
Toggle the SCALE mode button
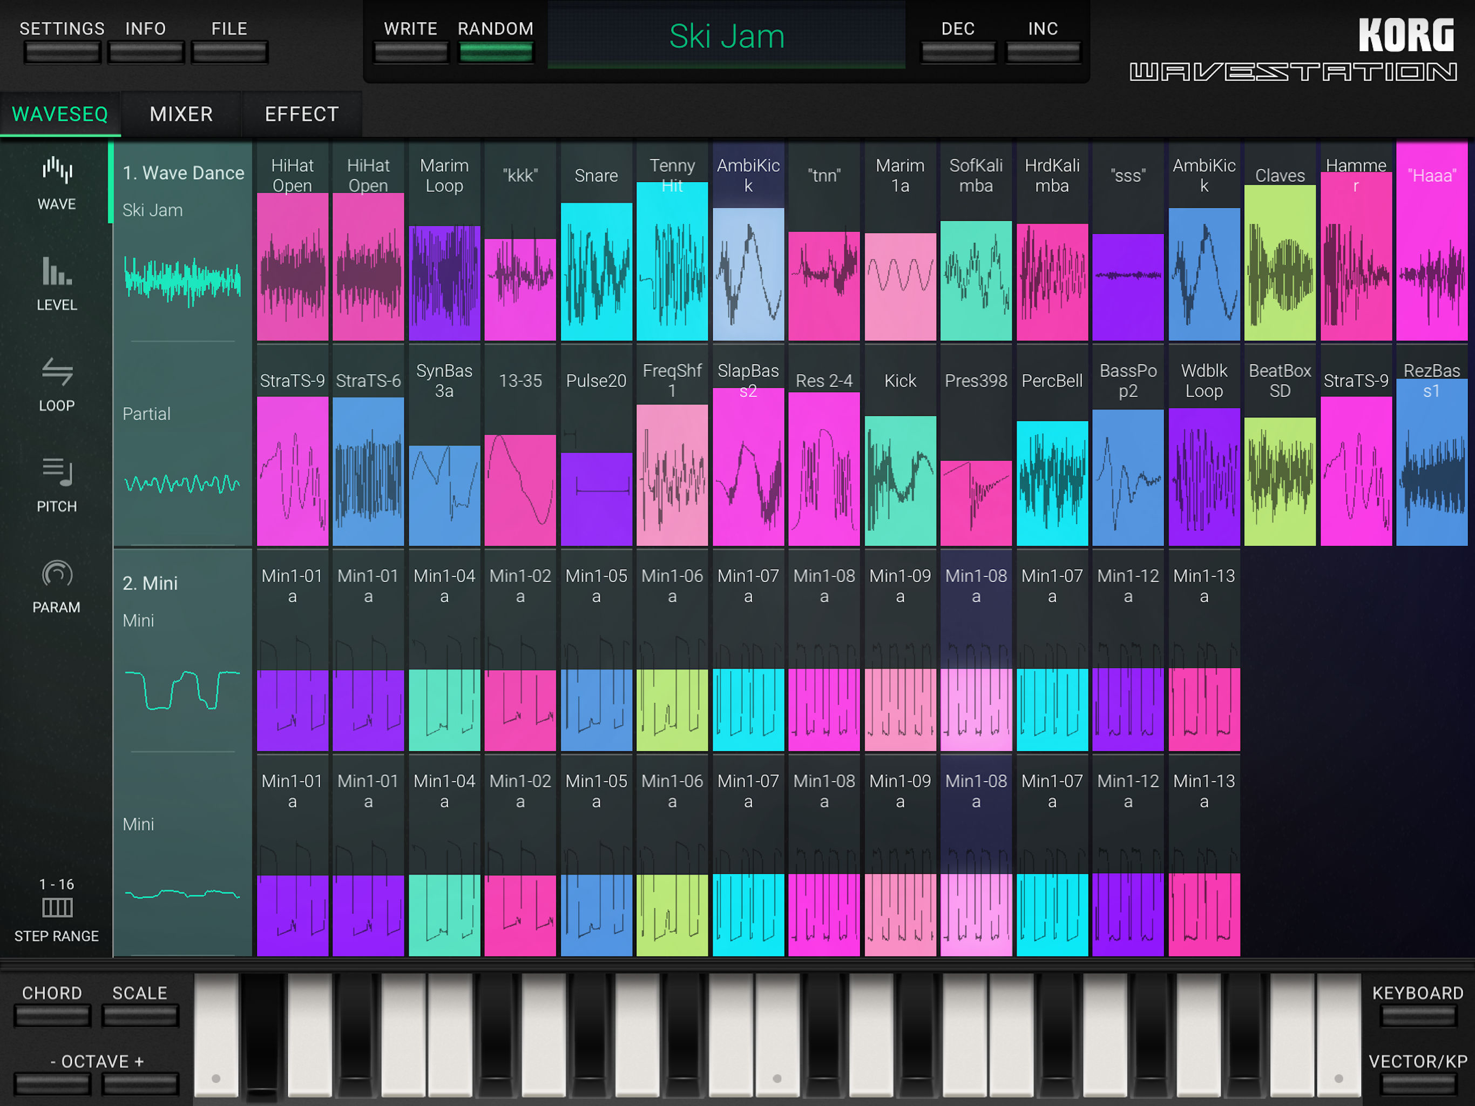click(x=140, y=1015)
